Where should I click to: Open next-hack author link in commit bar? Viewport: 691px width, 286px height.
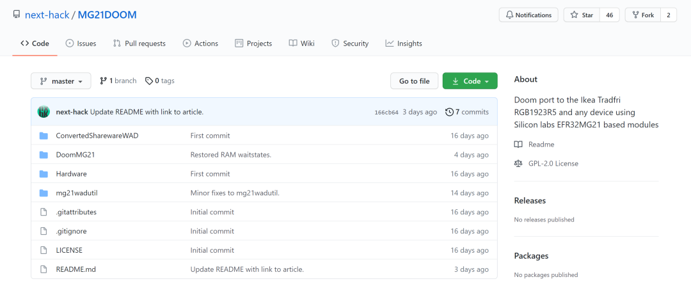point(72,112)
